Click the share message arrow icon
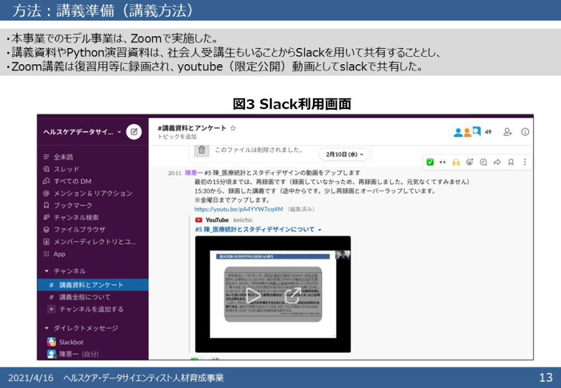561x388 pixels. 497,162
